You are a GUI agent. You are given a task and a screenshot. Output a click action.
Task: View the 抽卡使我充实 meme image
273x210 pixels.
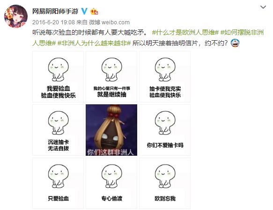165,77
